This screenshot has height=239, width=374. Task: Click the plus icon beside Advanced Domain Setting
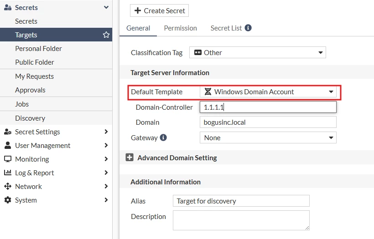tap(130, 158)
